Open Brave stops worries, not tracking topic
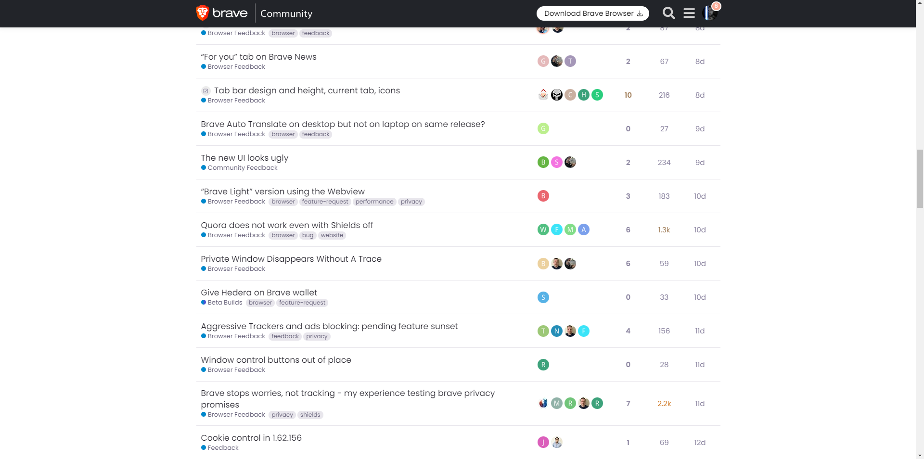 click(347, 399)
